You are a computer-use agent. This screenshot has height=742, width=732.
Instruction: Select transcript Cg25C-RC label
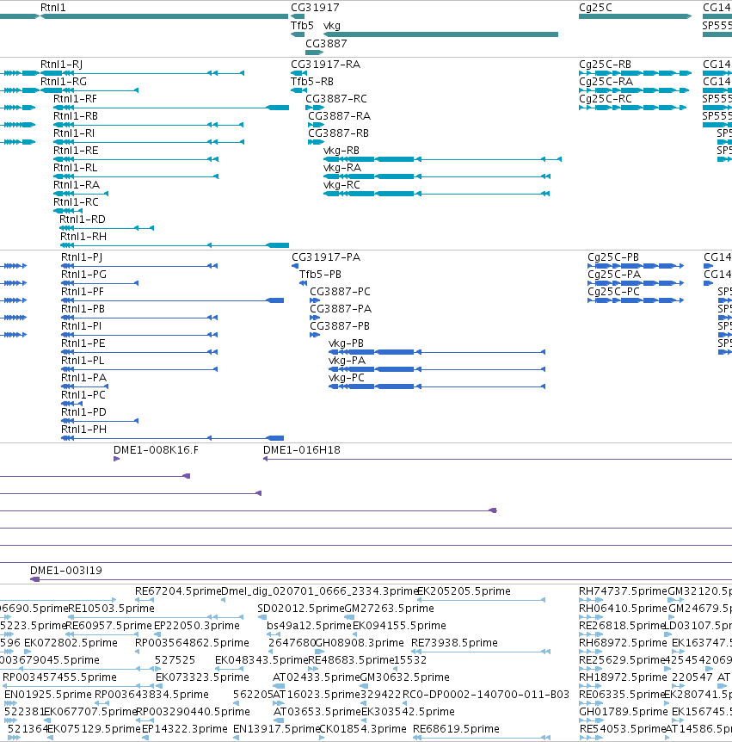(606, 98)
